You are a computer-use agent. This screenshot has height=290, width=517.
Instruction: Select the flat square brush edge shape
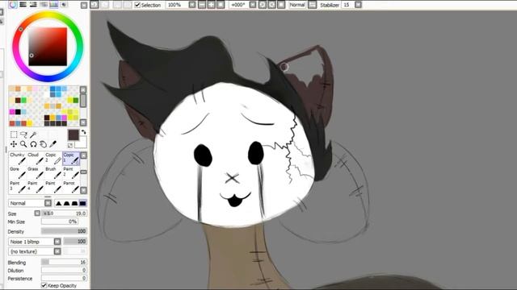click(82, 203)
